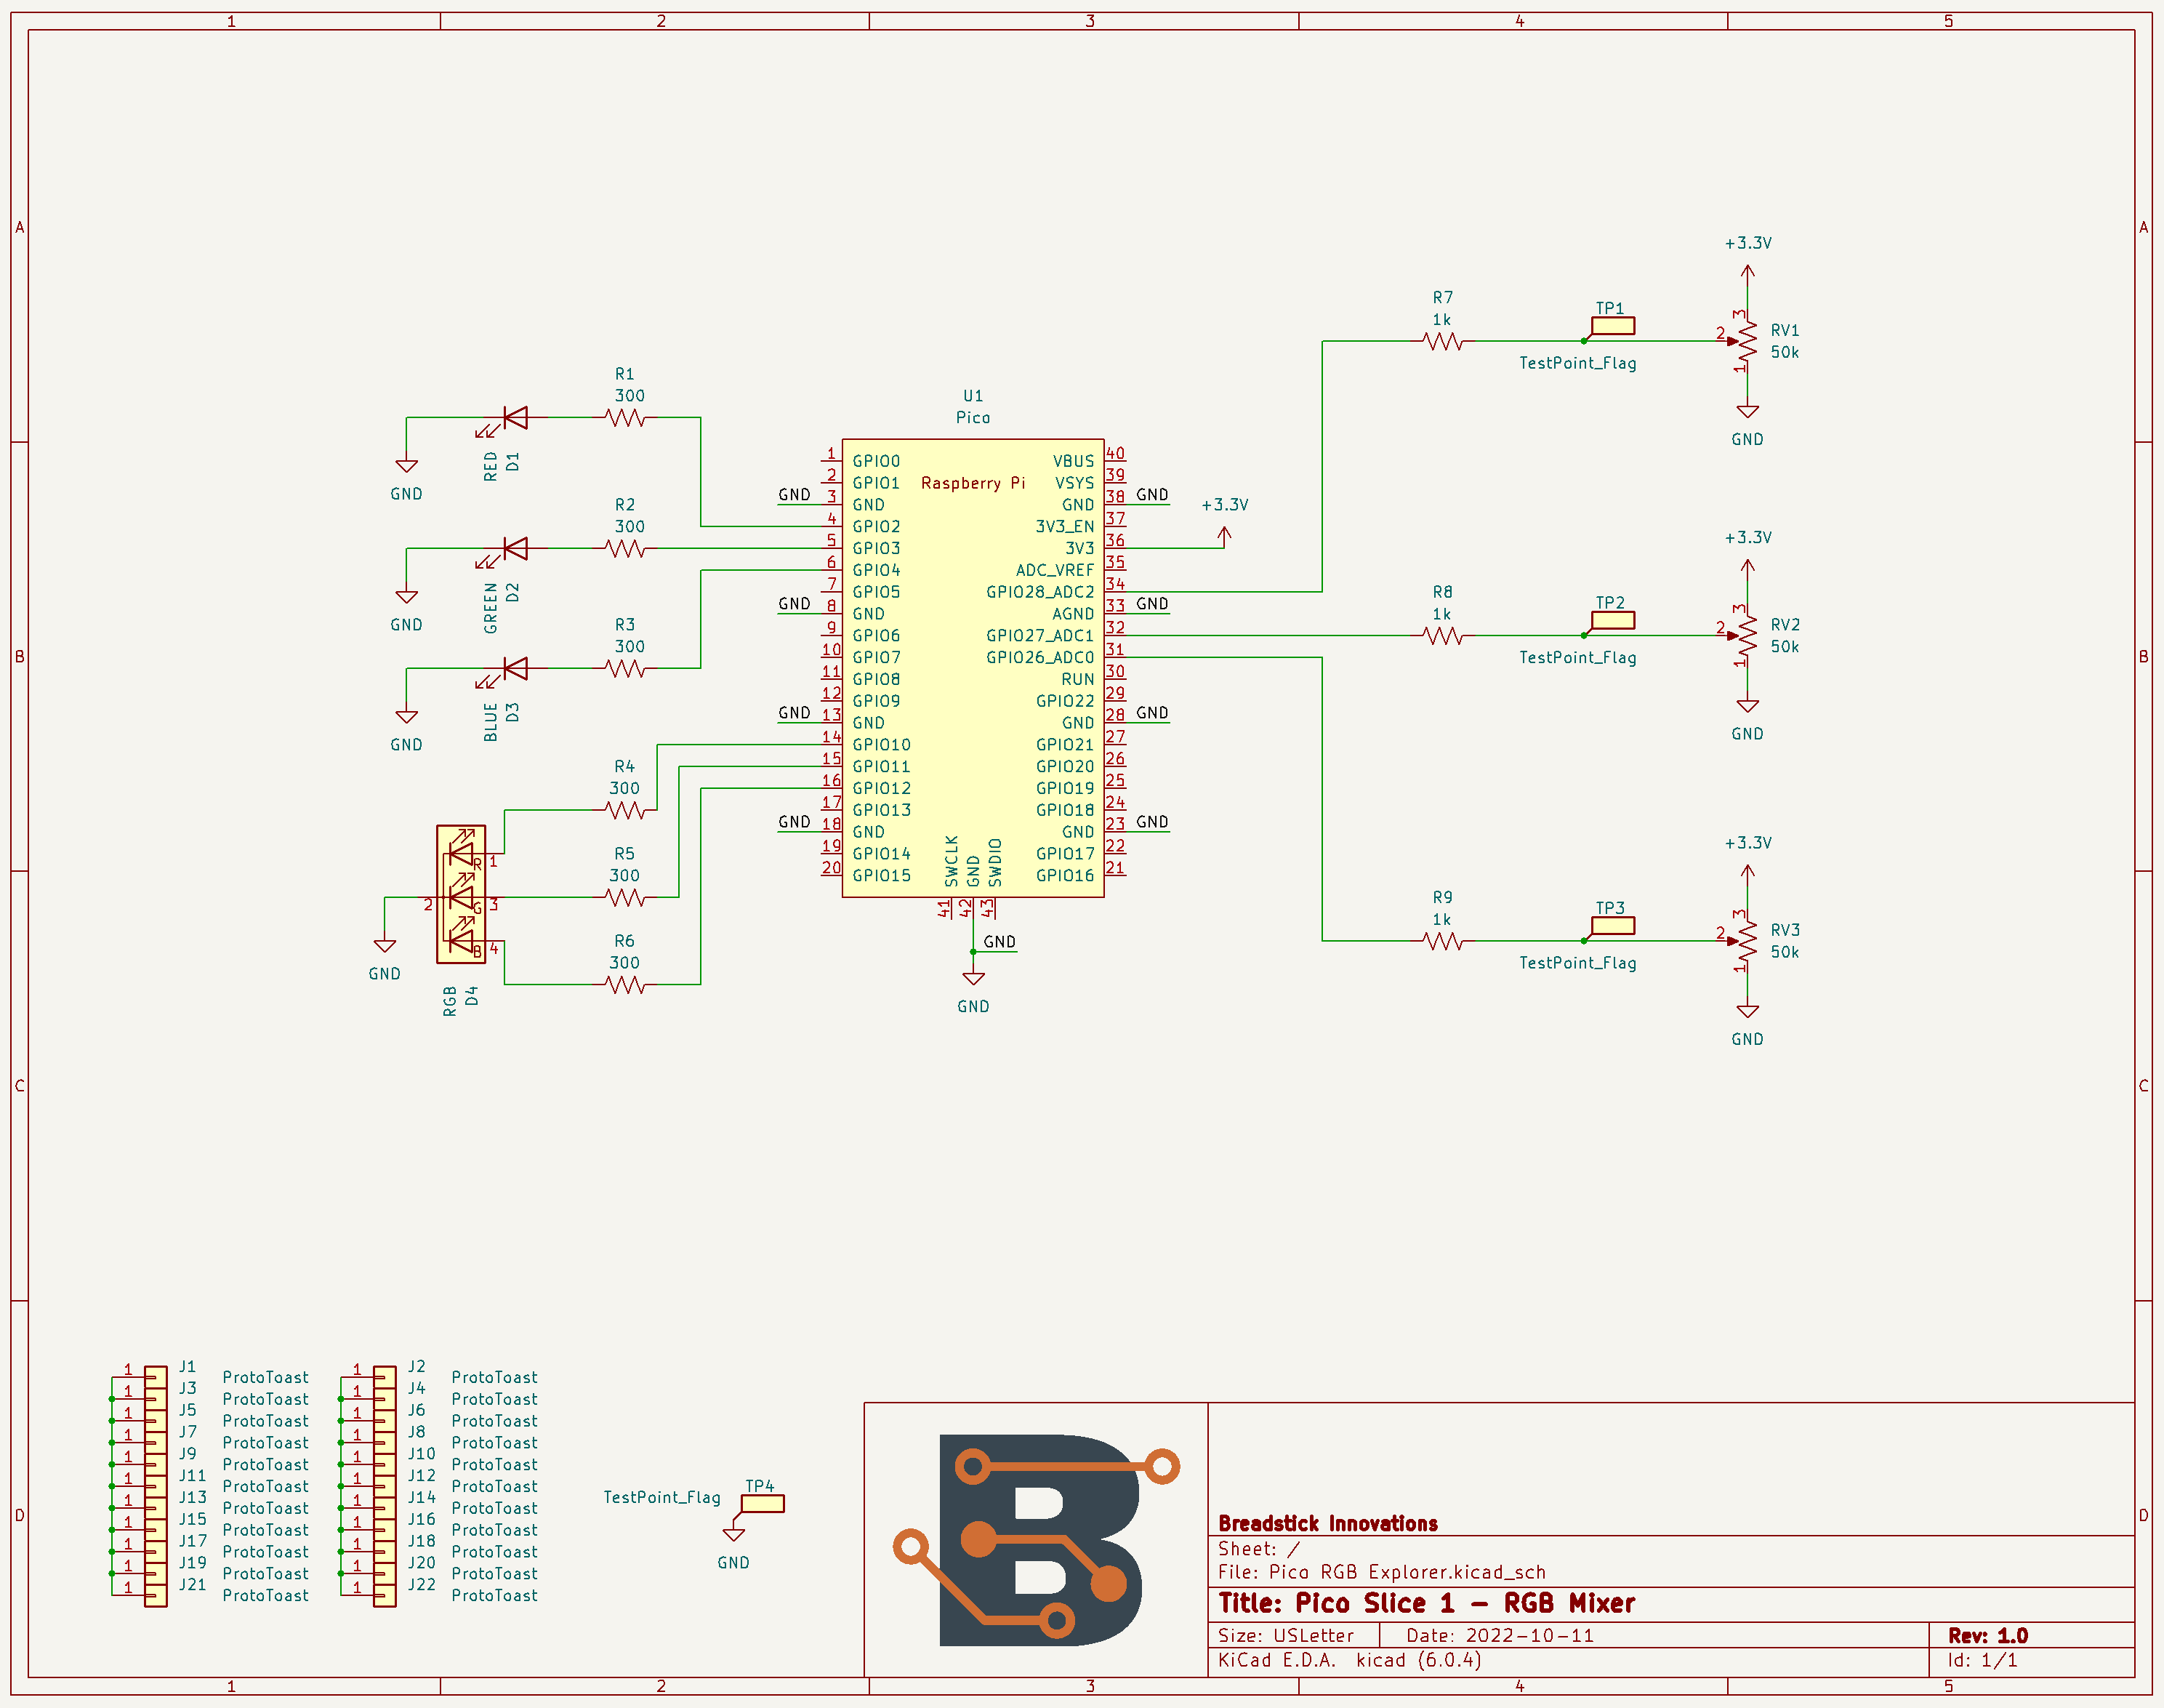The image size is (2164, 1708).
Task: Click the Rev: 1.0 field
Action: (1987, 1636)
